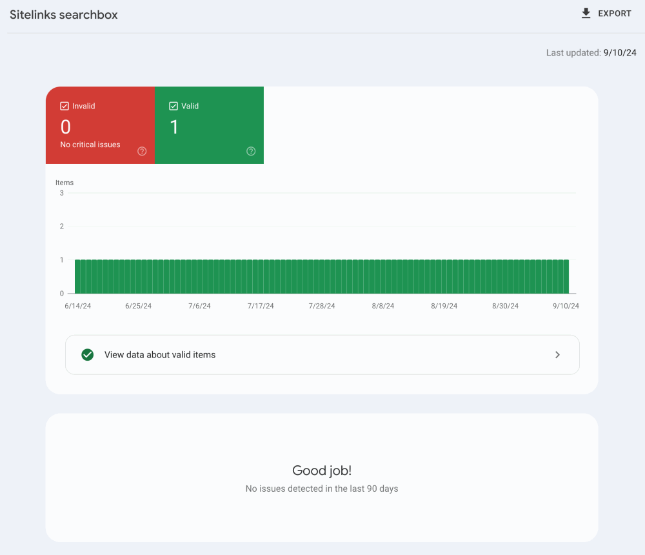This screenshot has height=555, width=645.
Task: Click the EXPORT button label
Action: coord(614,14)
